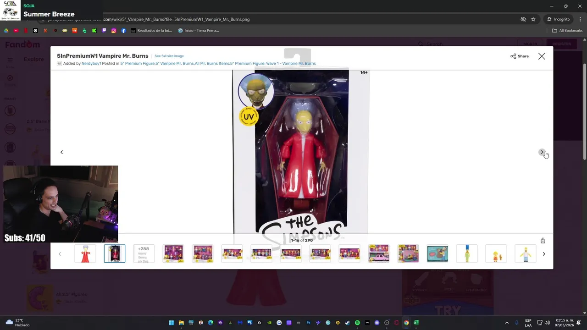
Task: Open the Incognito profile indicator
Action: click(x=558, y=19)
